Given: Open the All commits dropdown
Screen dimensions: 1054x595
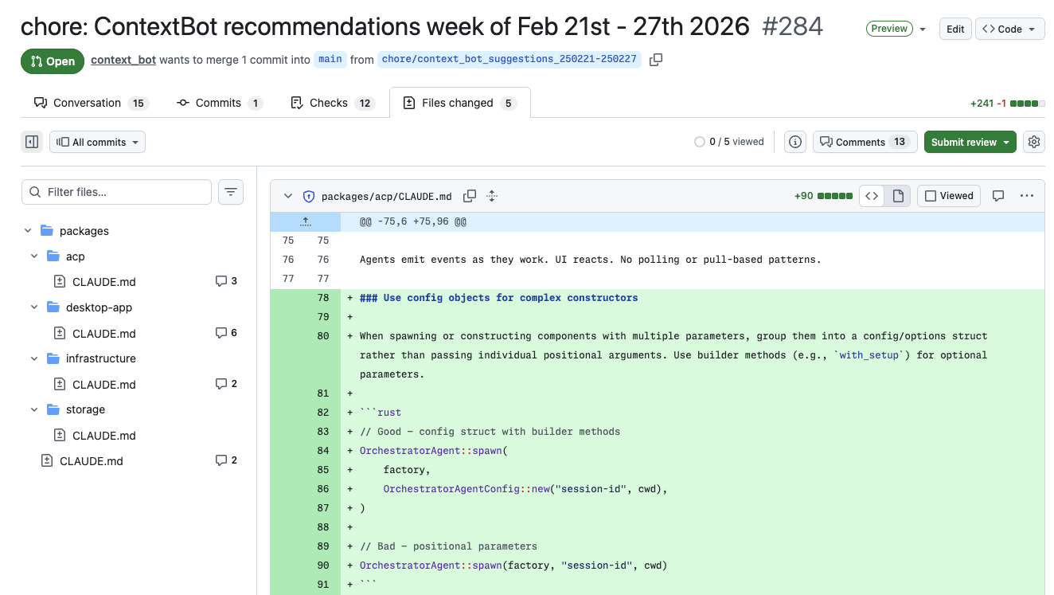Looking at the screenshot, I should tap(96, 141).
